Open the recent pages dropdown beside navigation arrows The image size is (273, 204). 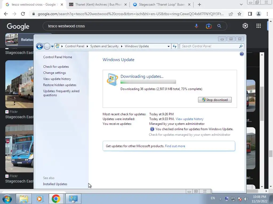(x=52, y=46)
